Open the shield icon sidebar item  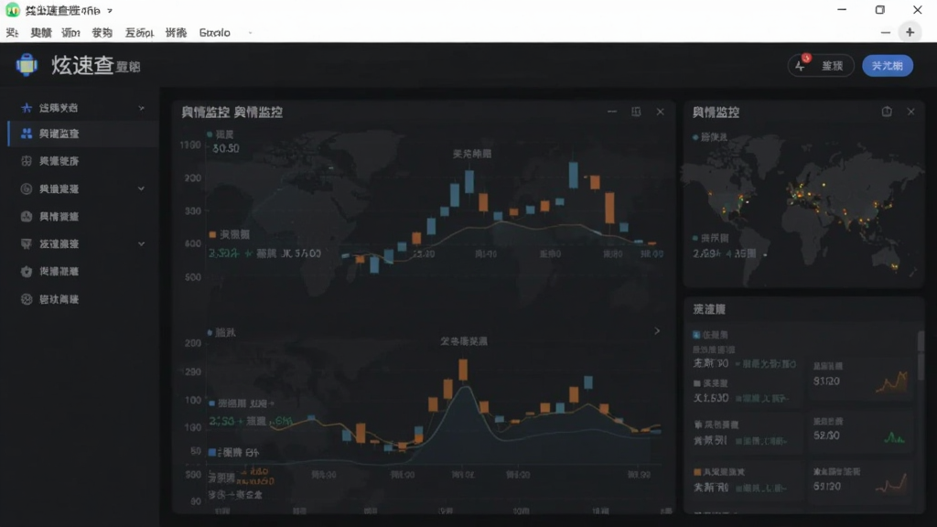tap(81, 271)
